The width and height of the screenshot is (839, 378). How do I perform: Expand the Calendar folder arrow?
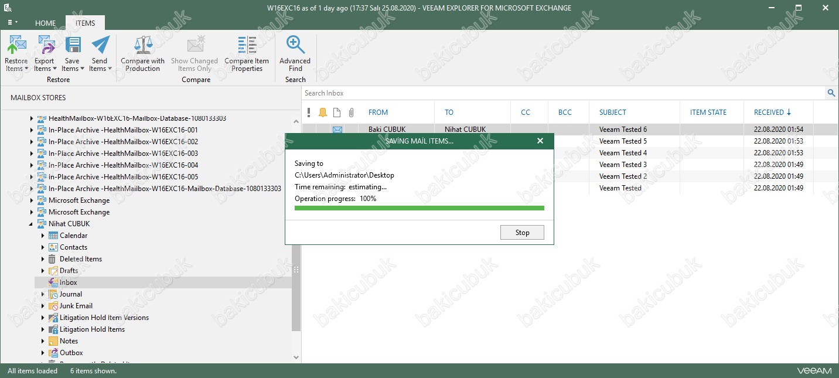pyautogui.click(x=43, y=236)
